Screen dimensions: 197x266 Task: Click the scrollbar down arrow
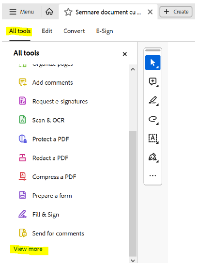[133, 261]
